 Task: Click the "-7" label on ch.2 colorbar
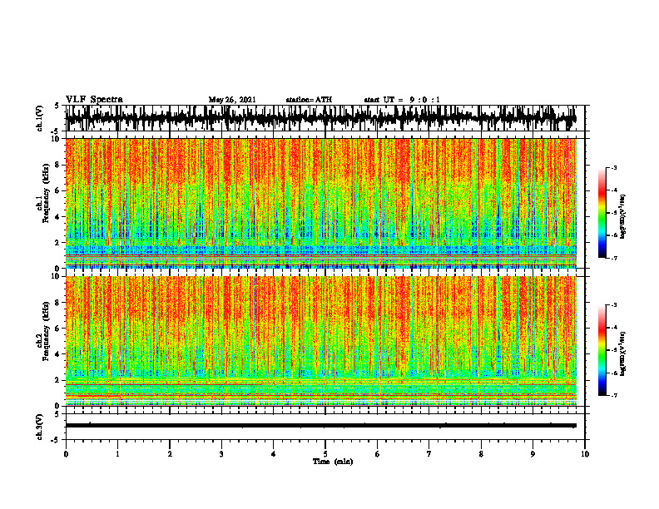pyautogui.click(x=613, y=396)
